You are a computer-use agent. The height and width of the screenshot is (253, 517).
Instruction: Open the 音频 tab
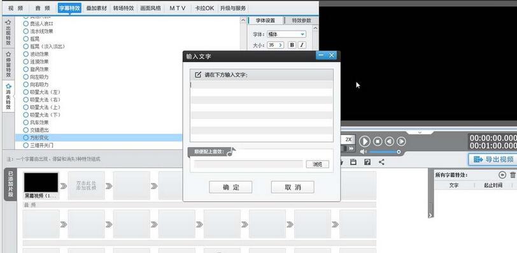(43, 8)
